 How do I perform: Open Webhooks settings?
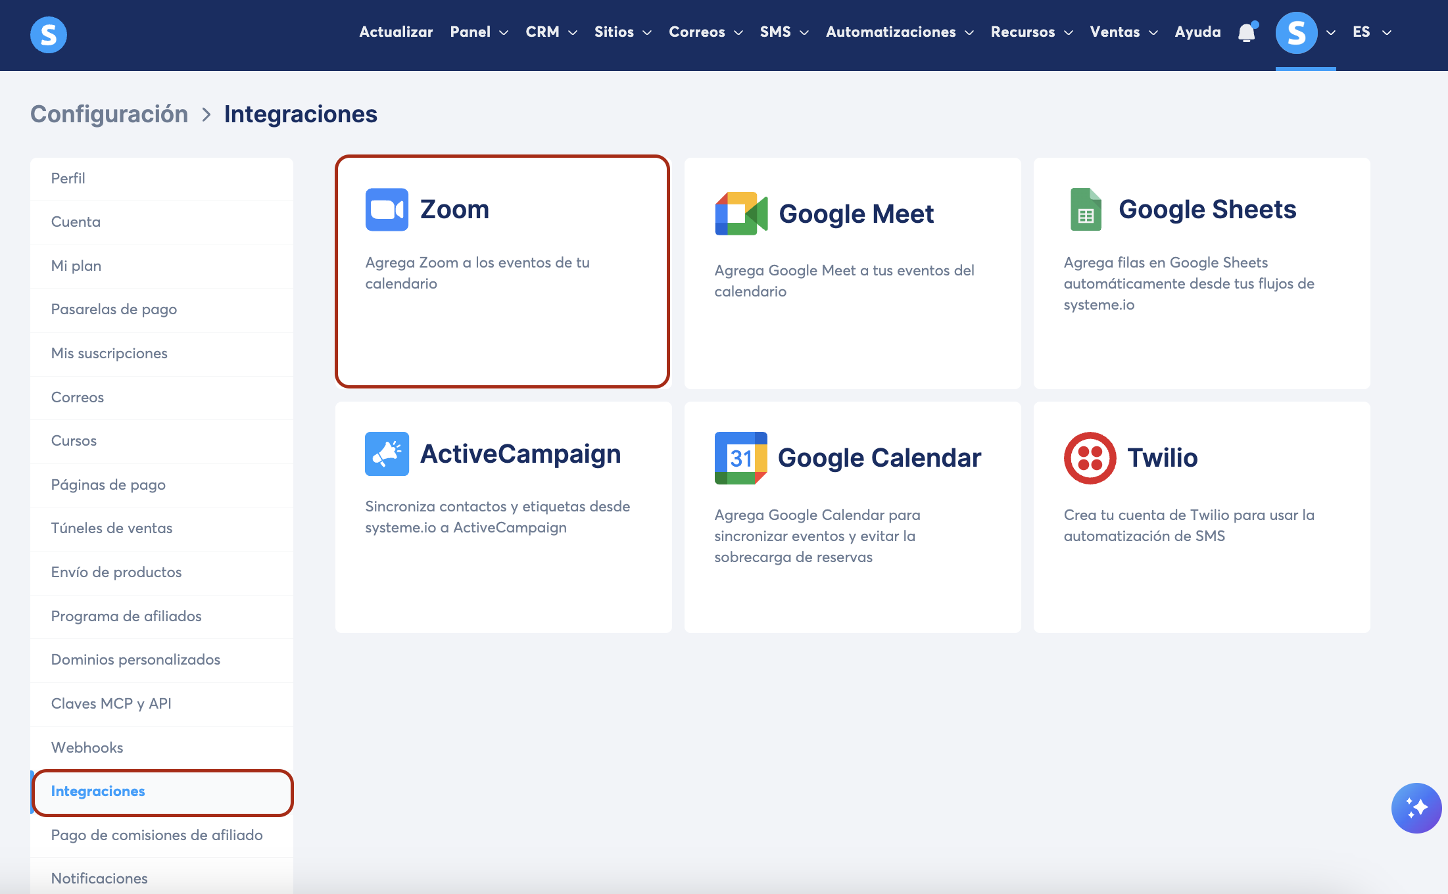pyautogui.click(x=162, y=748)
